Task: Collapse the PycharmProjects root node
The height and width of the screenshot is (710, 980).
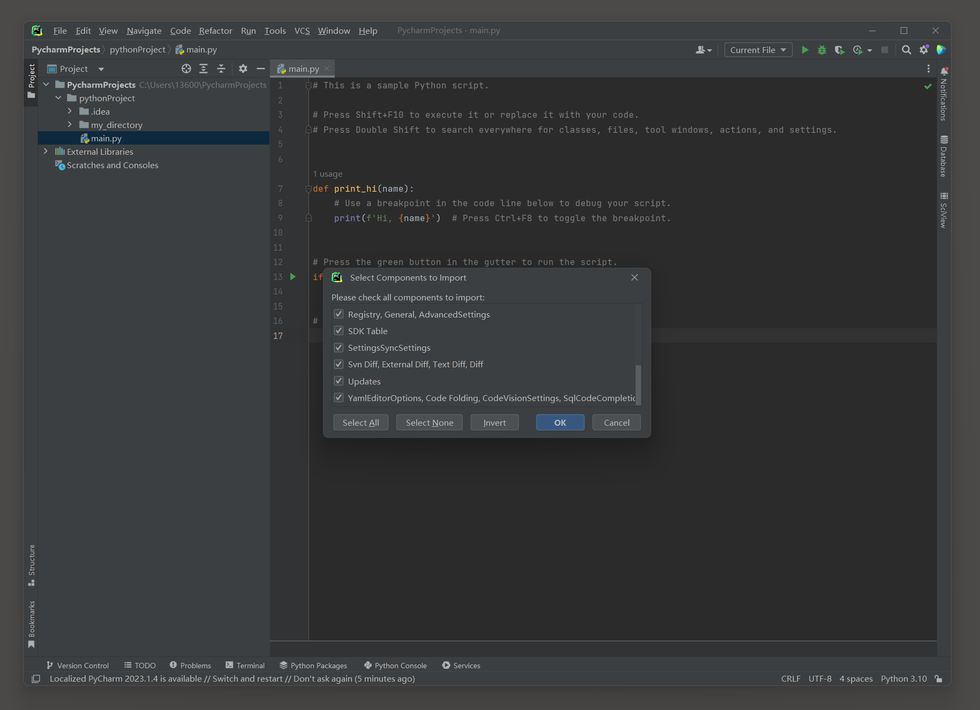Action: (46, 85)
